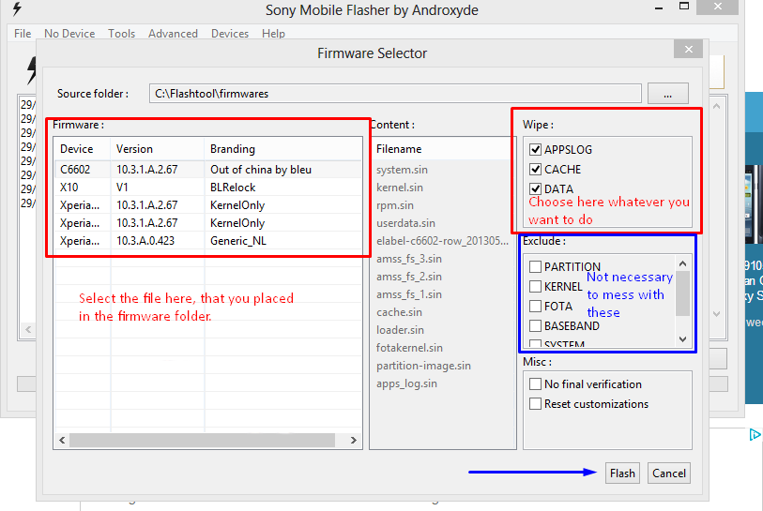Open the Devices menu
The image size is (763, 511).
230,34
